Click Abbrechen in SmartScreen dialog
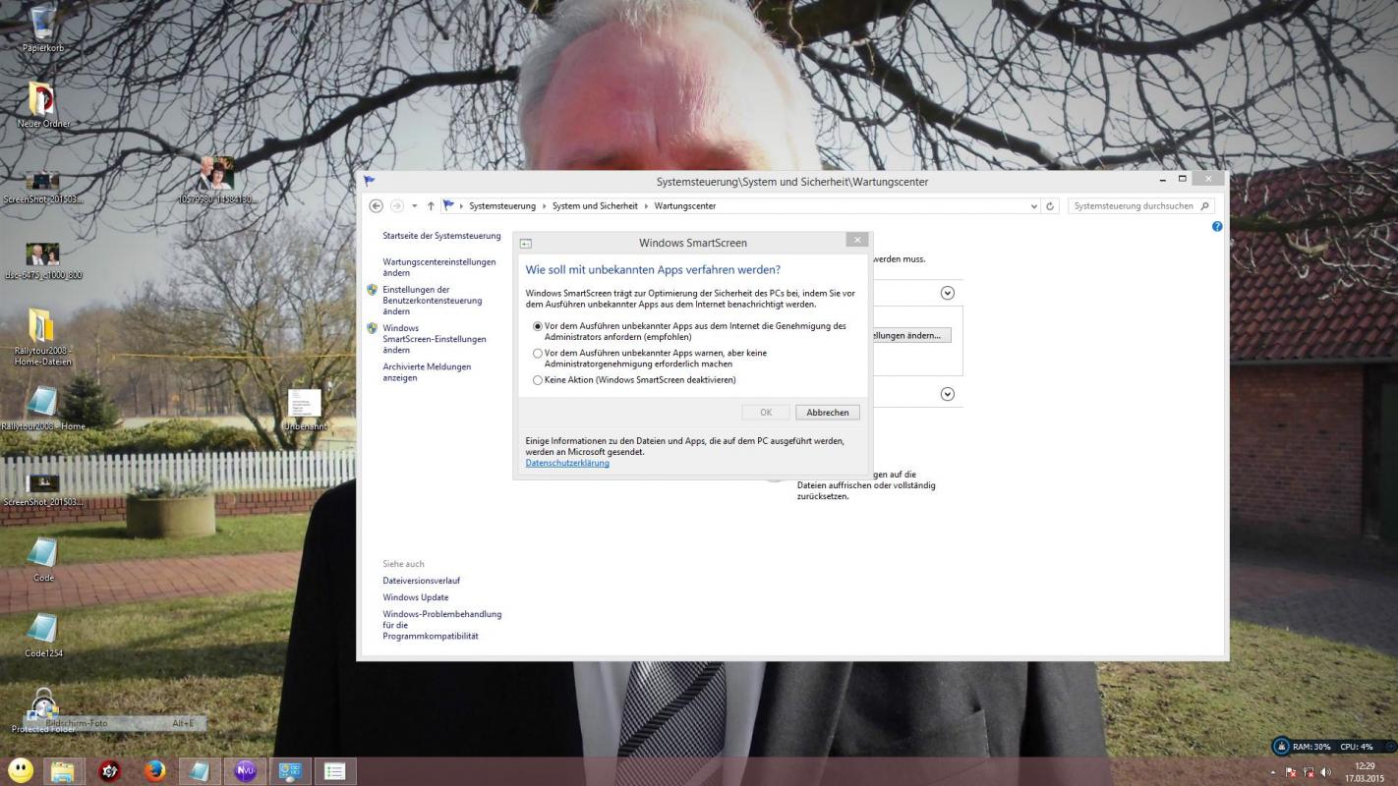 coord(827,413)
